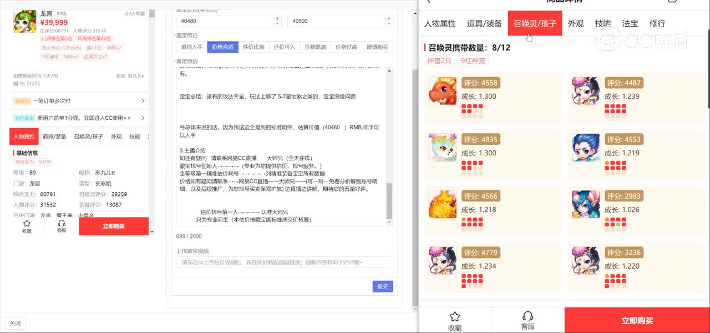
Task: Click the 上传鉴宝视频 link input field
Action: point(285,263)
